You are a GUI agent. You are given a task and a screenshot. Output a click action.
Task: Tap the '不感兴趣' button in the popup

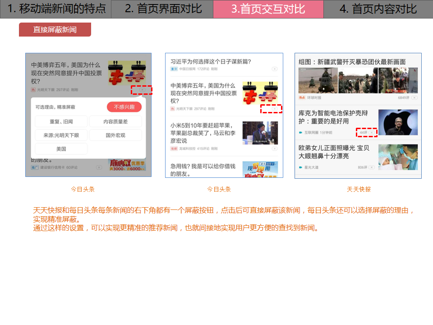(124, 107)
